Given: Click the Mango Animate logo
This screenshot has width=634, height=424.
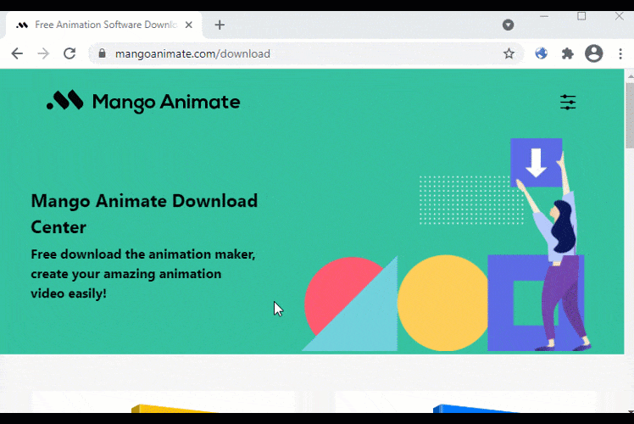Looking at the screenshot, I should pyautogui.click(x=143, y=103).
